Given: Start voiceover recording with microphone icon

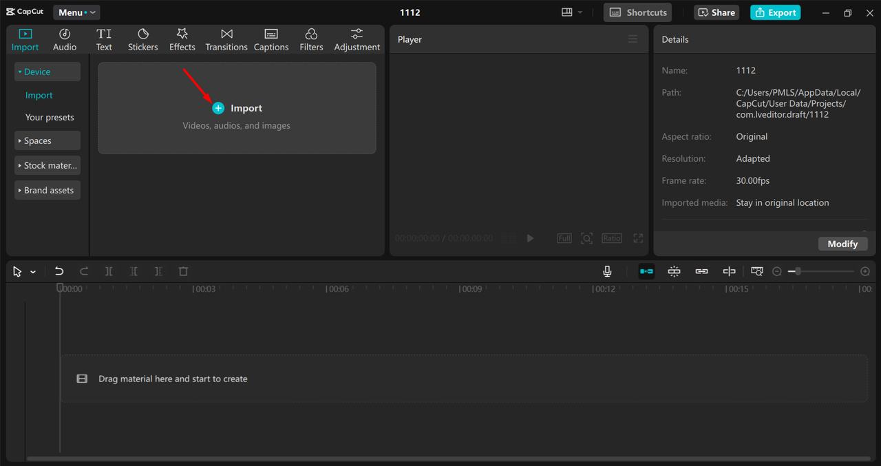Looking at the screenshot, I should coord(607,271).
